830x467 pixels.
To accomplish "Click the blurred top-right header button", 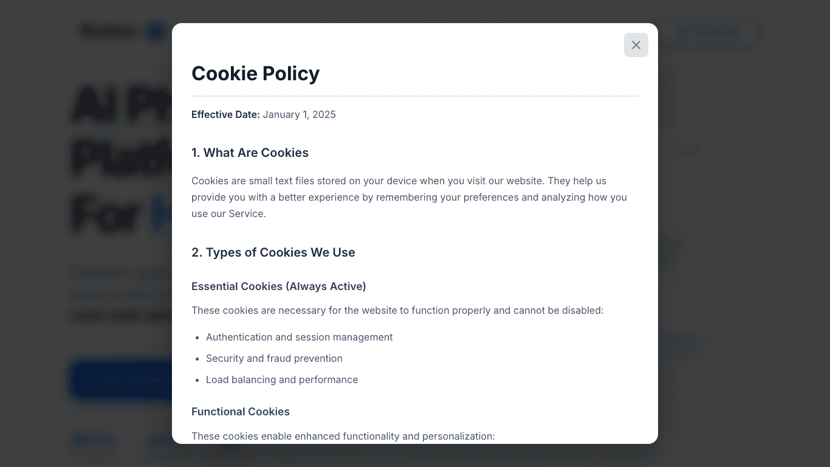I will tap(708, 32).
